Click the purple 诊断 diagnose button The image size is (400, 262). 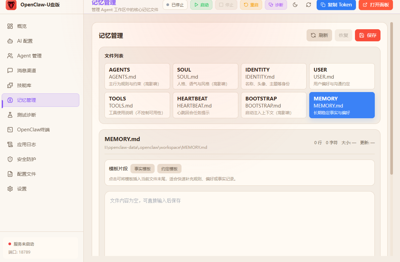click(x=276, y=5)
